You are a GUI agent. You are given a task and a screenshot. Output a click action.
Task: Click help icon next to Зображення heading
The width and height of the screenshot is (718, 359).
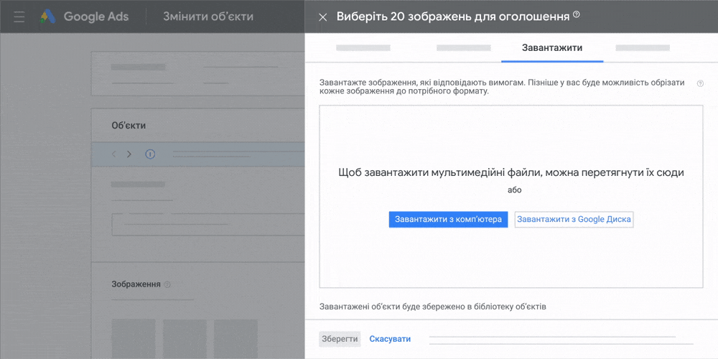pos(167,284)
